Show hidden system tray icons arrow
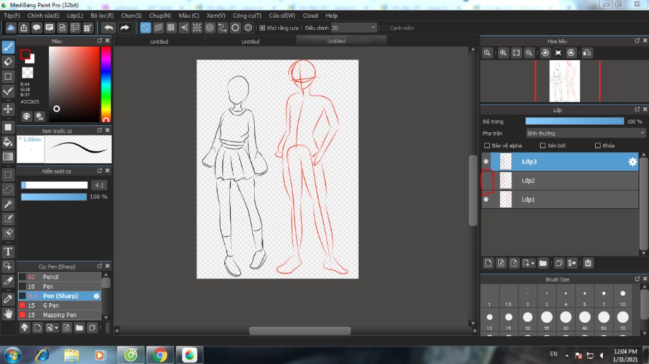This screenshot has height=364, width=649. click(567, 355)
